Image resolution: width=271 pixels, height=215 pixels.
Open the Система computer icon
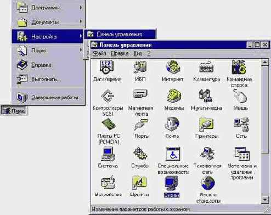coord(108,154)
